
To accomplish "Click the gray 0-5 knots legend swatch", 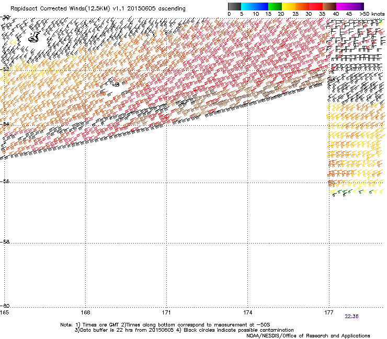I will 234,6.
